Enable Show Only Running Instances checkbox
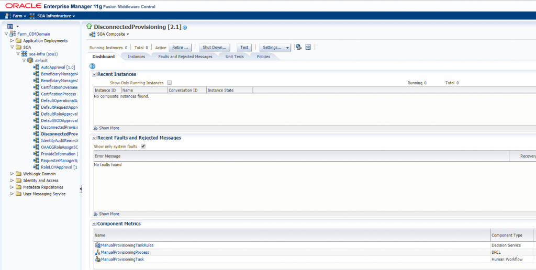 coord(169,83)
